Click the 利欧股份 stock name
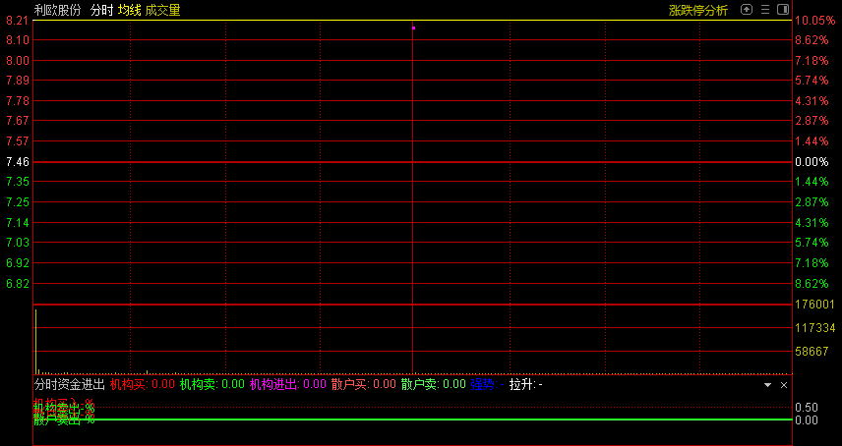Viewport: 842px width, 446px height. 57,10
